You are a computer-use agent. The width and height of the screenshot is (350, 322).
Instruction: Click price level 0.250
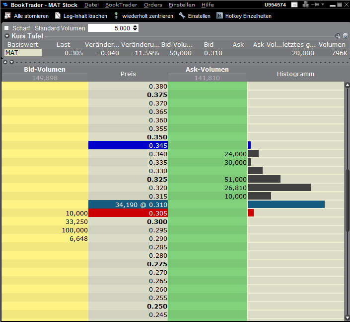(x=157, y=307)
